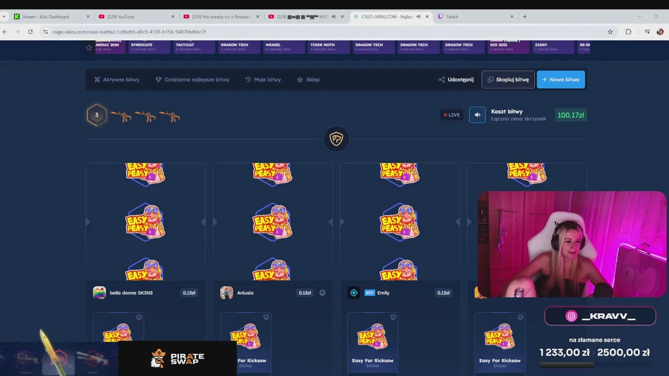Viewport: 669px width, 376px height.
Task: Close the Twitch tab
Action: click(x=512, y=17)
